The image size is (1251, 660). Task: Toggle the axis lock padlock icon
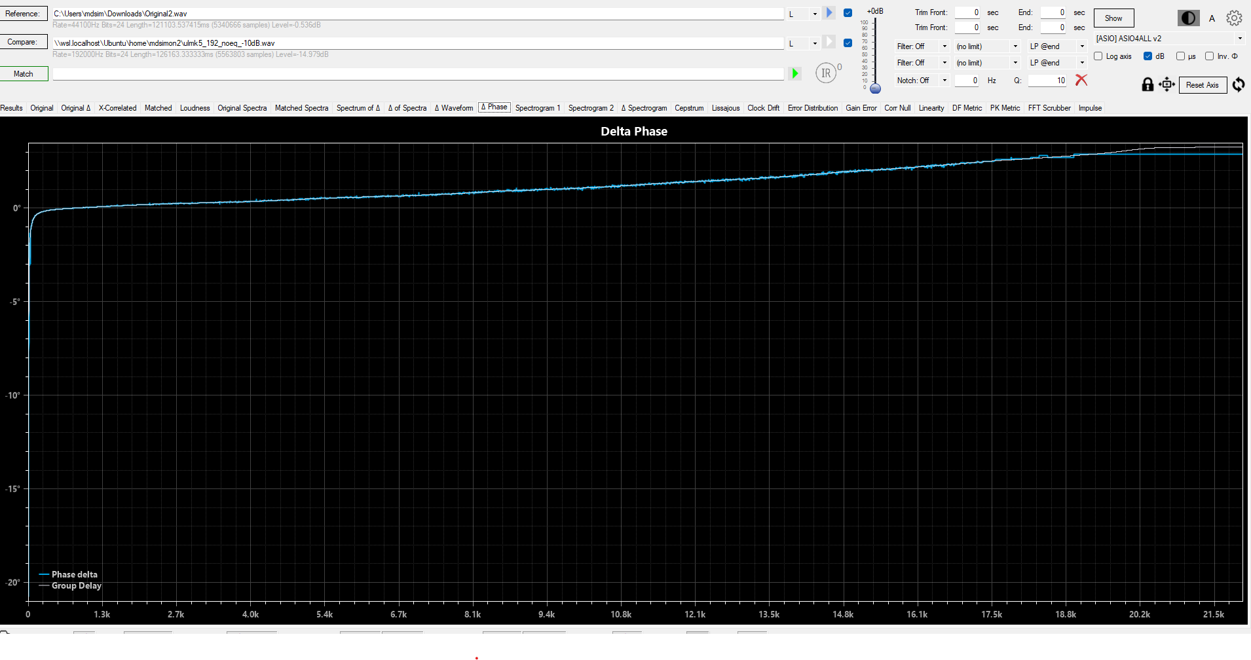(1148, 84)
